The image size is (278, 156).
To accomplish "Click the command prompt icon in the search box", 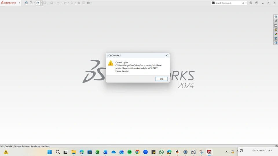I will (213, 3).
